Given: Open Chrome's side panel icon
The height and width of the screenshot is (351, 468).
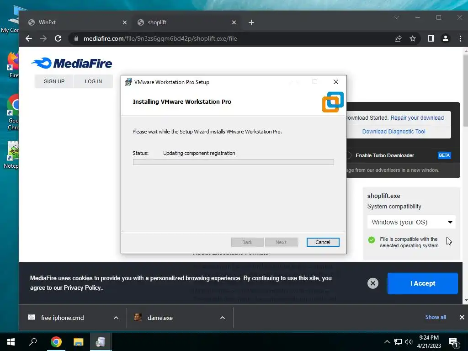Looking at the screenshot, I should coord(431,38).
